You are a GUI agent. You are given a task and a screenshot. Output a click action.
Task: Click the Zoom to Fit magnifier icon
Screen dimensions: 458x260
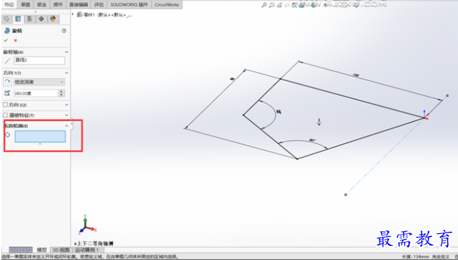tap(264, 5)
